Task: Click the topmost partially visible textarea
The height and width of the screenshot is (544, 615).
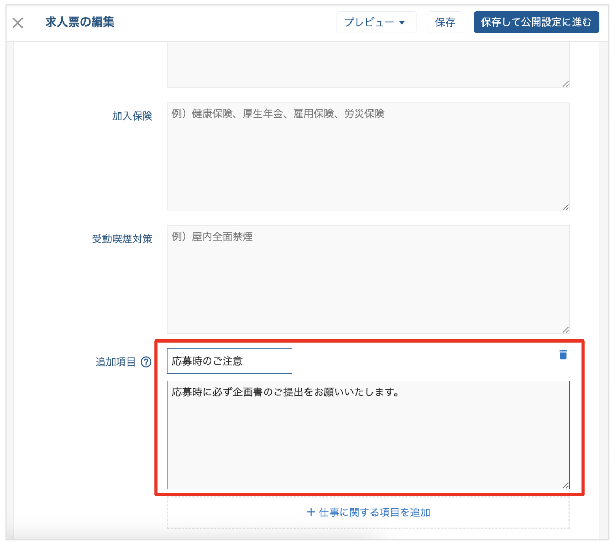Action: [368, 65]
